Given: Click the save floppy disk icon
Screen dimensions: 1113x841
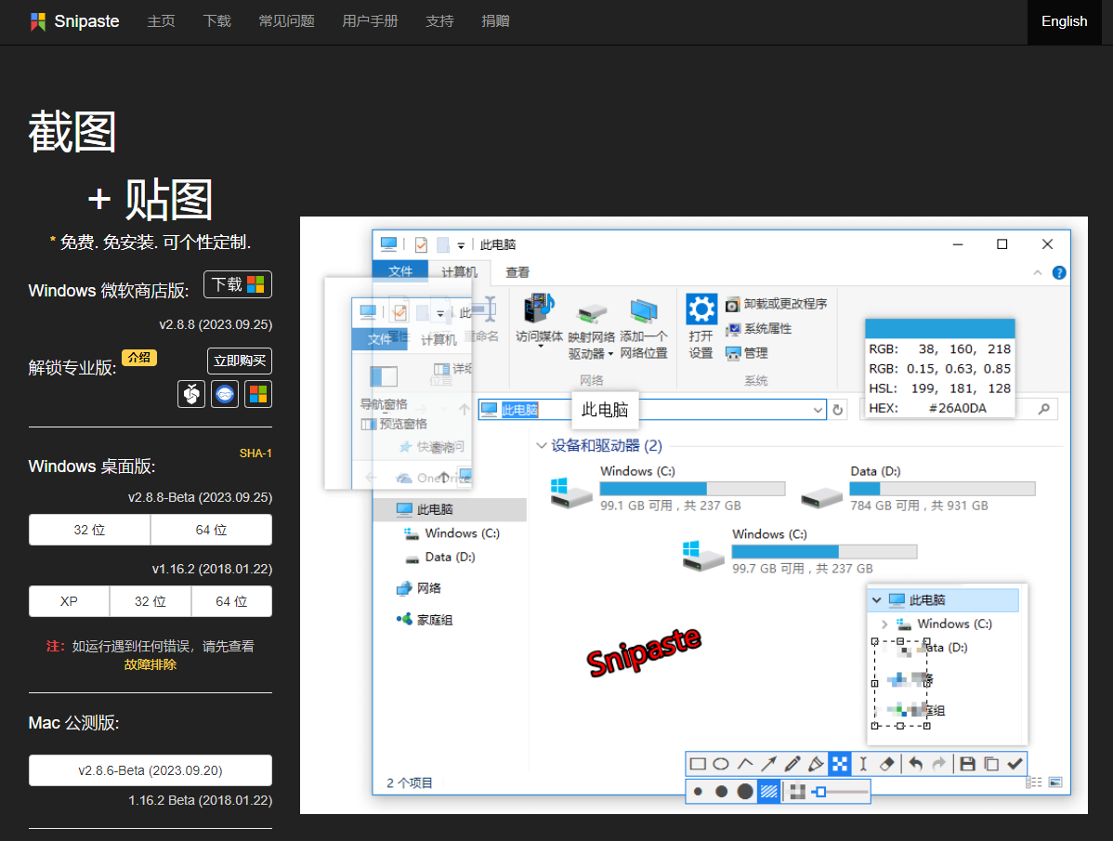Looking at the screenshot, I should click(967, 764).
